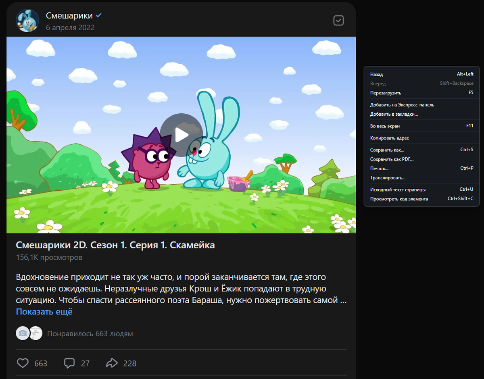Select Добавить на Экспресс-панель menu item

422,105
